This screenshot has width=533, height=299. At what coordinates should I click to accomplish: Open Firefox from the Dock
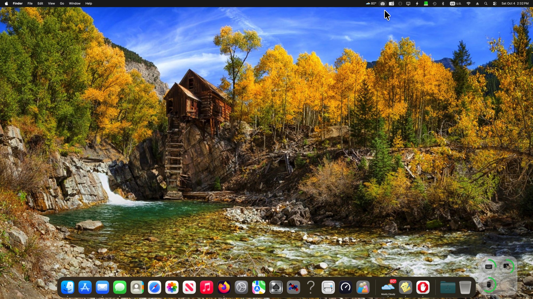[x=224, y=287]
